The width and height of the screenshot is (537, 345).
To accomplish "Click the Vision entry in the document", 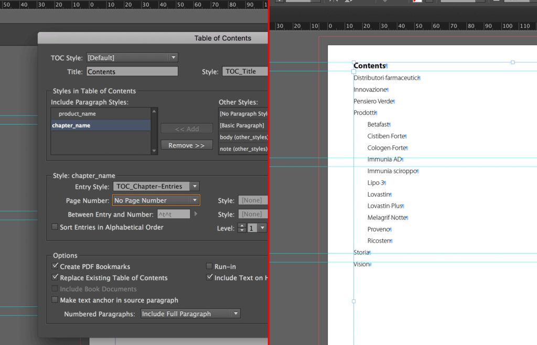I will pyautogui.click(x=362, y=264).
